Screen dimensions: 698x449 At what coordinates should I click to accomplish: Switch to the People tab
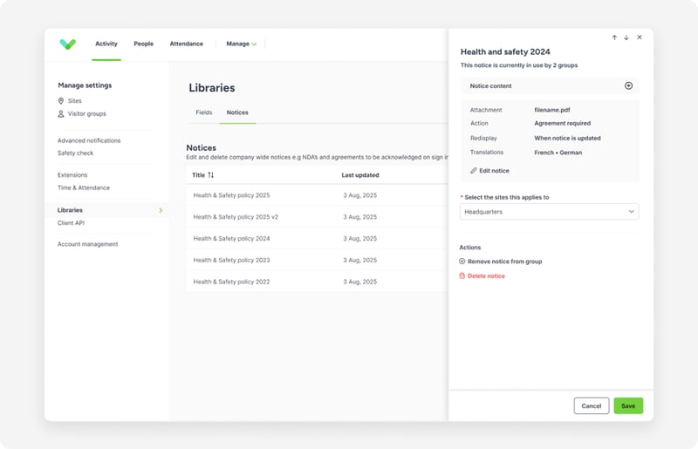pyautogui.click(x=143, y=44)
